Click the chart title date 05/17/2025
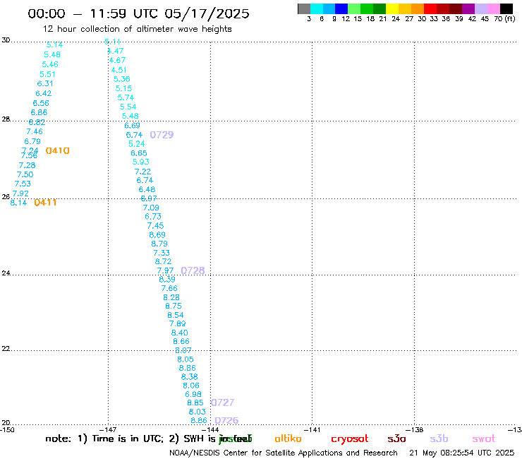The height and width of the screenshot is (459, 522). click(207, 13)
